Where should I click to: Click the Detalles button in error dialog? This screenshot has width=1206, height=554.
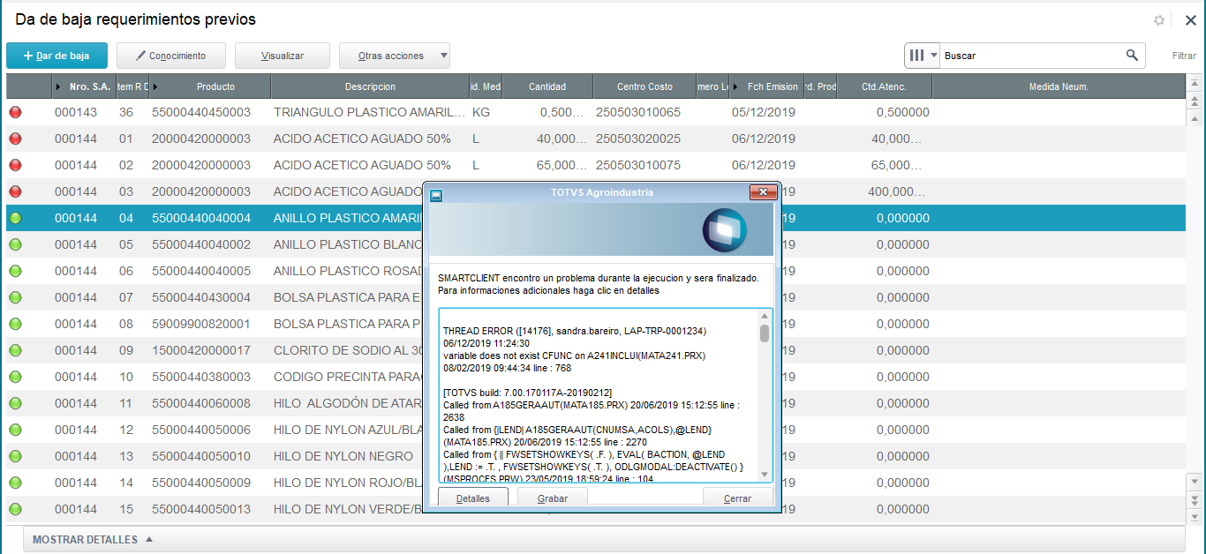click(x=474, y=498)
